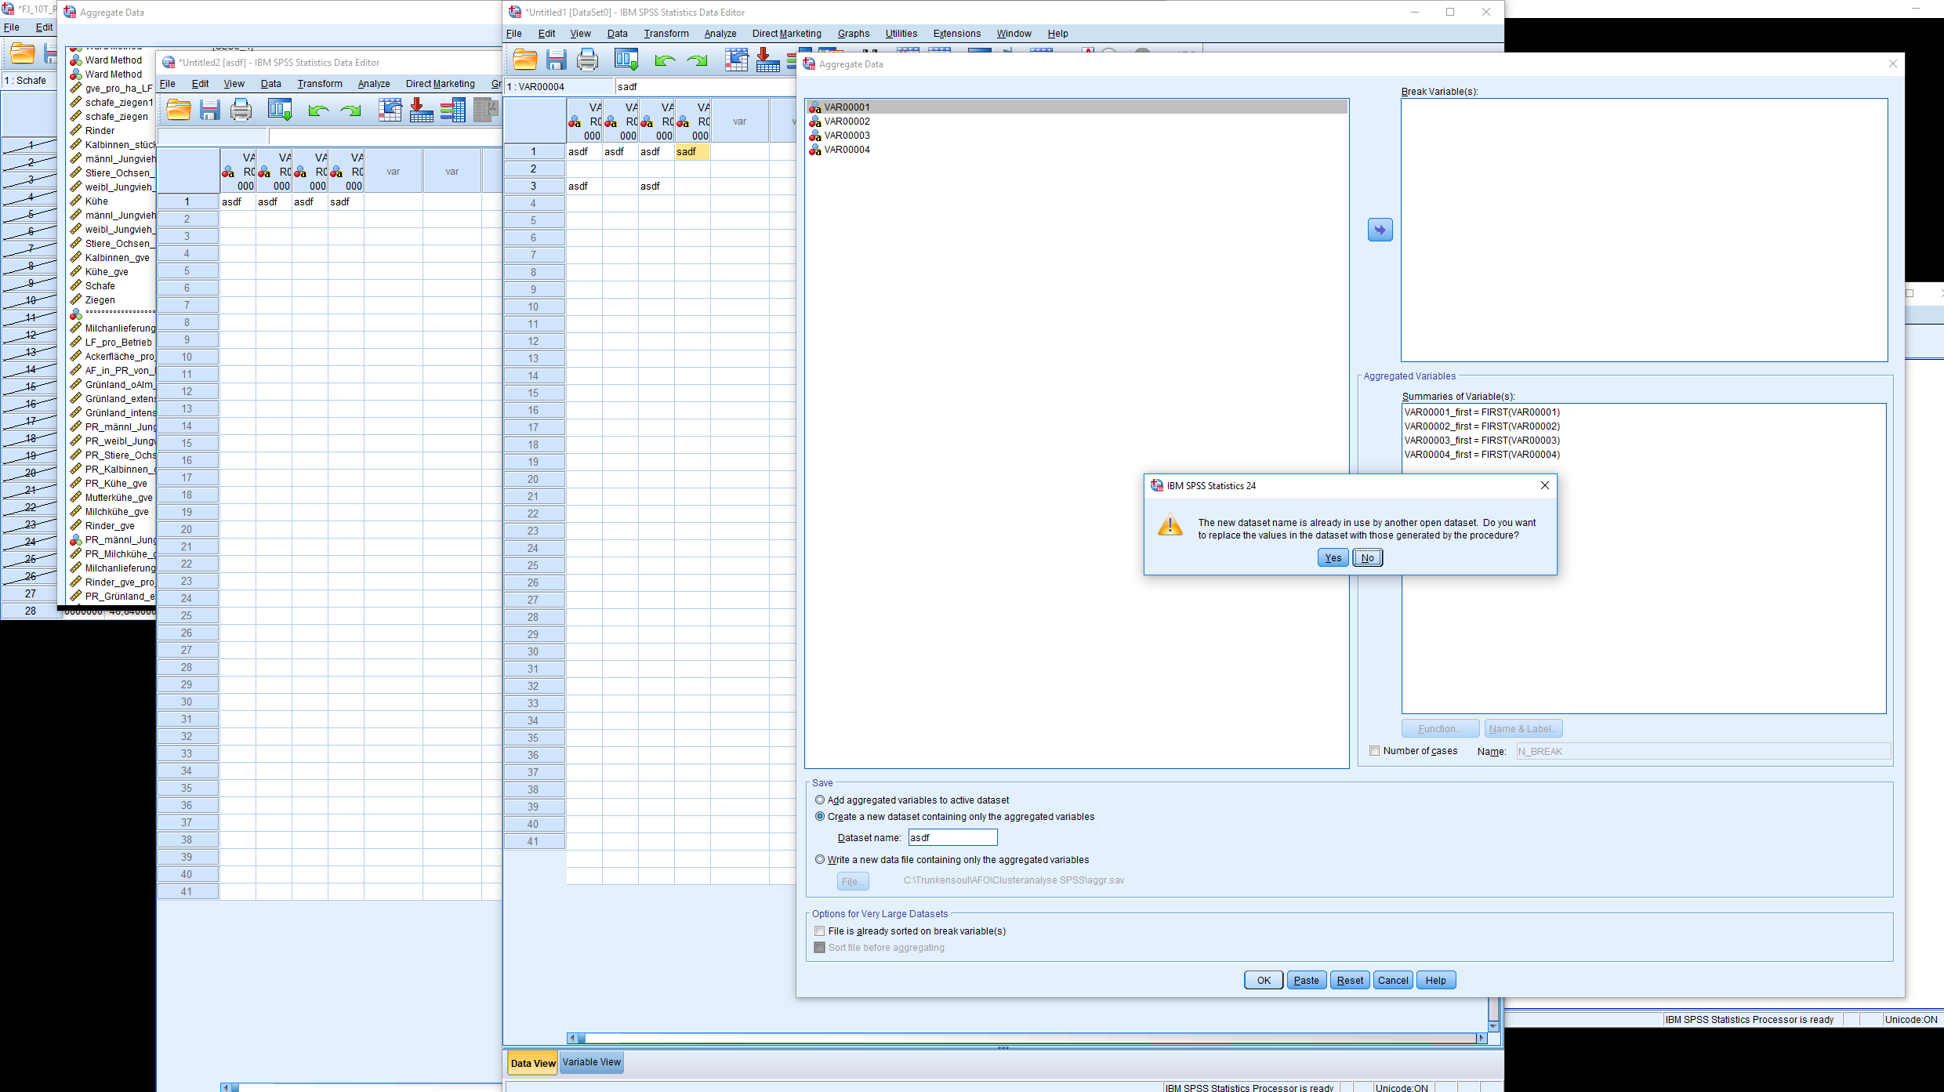Focus the Dataset name field containing asdf
This screenshot has width=1944, height=1092.
(x=952, y=838)
